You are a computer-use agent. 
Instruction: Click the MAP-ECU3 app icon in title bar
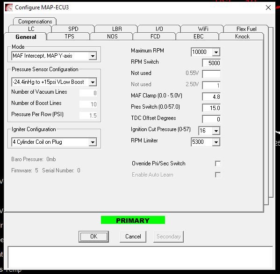(9, 7)
